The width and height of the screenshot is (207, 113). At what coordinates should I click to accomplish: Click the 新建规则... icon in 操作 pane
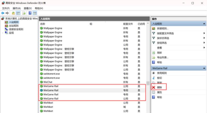pos(153,28)
